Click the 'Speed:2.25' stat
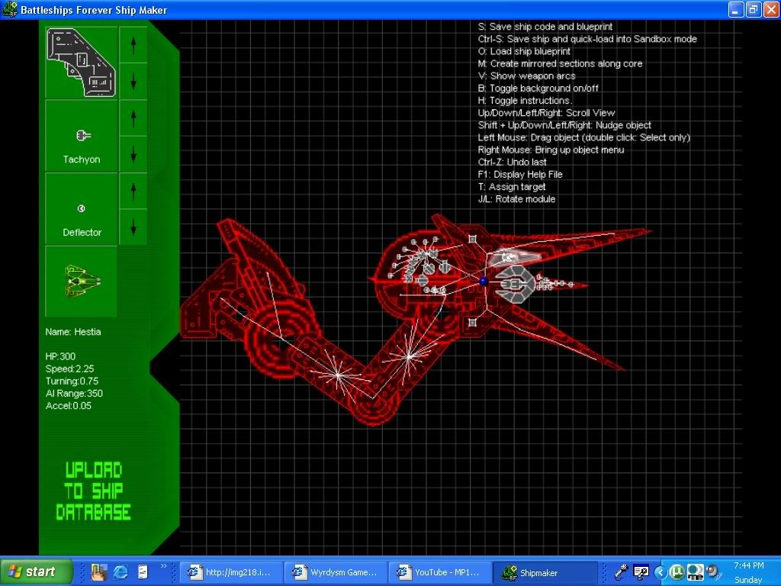 pos(69,369)
